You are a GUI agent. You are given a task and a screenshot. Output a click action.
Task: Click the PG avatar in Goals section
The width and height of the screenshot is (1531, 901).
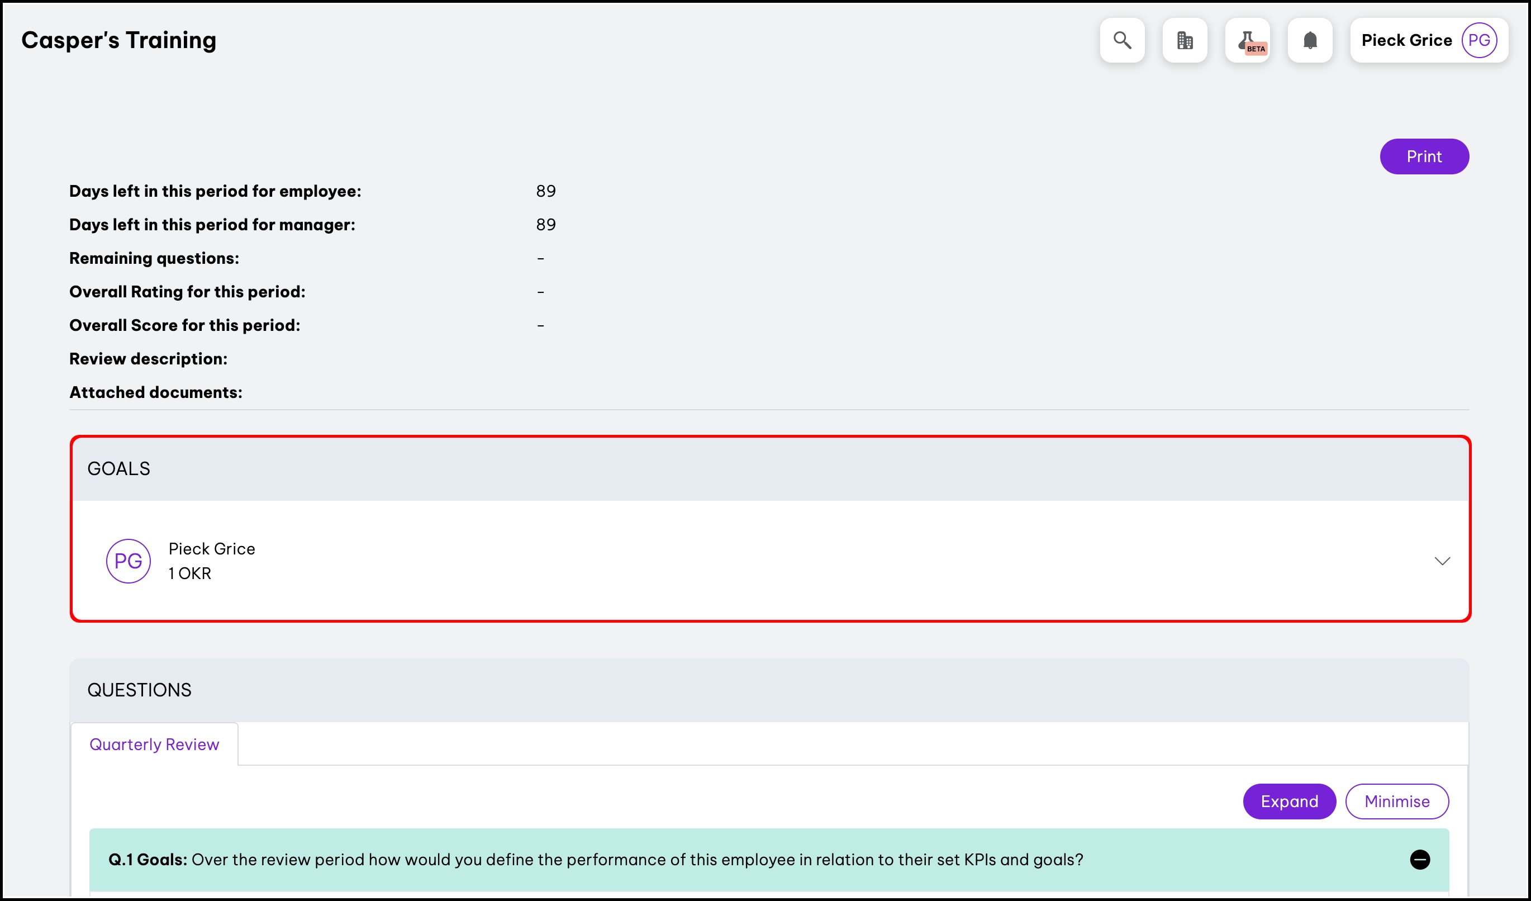(x=128, y=561)
